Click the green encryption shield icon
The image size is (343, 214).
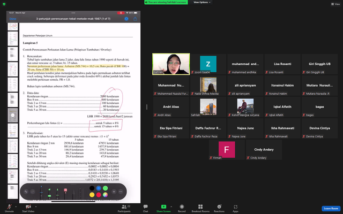[x=4, y=4]
